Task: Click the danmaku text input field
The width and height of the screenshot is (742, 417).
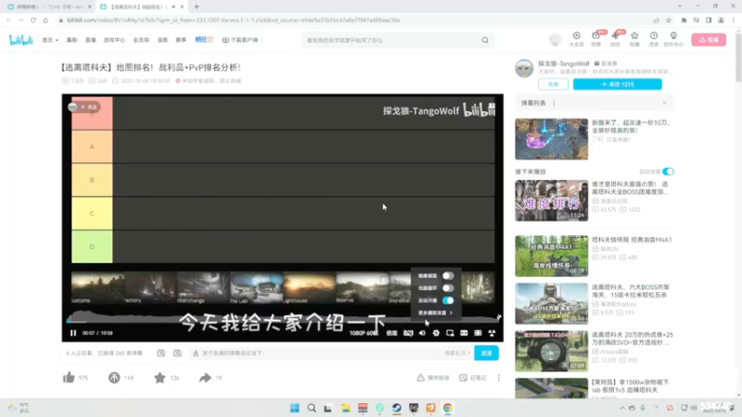Action: (314, 353)
